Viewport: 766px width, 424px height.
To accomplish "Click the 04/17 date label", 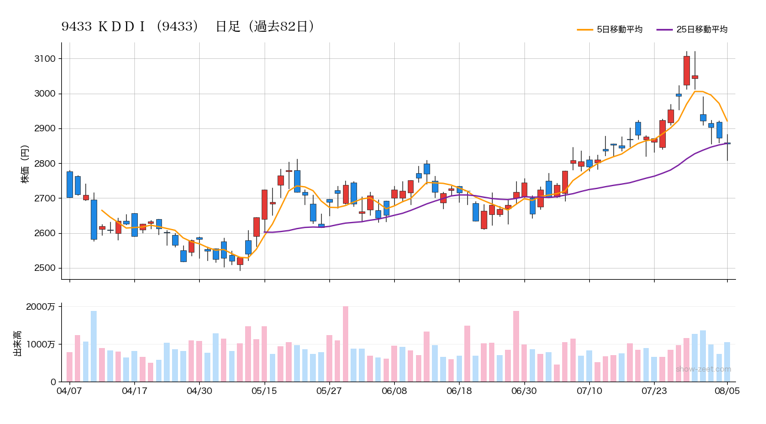I will coord(134,390).
